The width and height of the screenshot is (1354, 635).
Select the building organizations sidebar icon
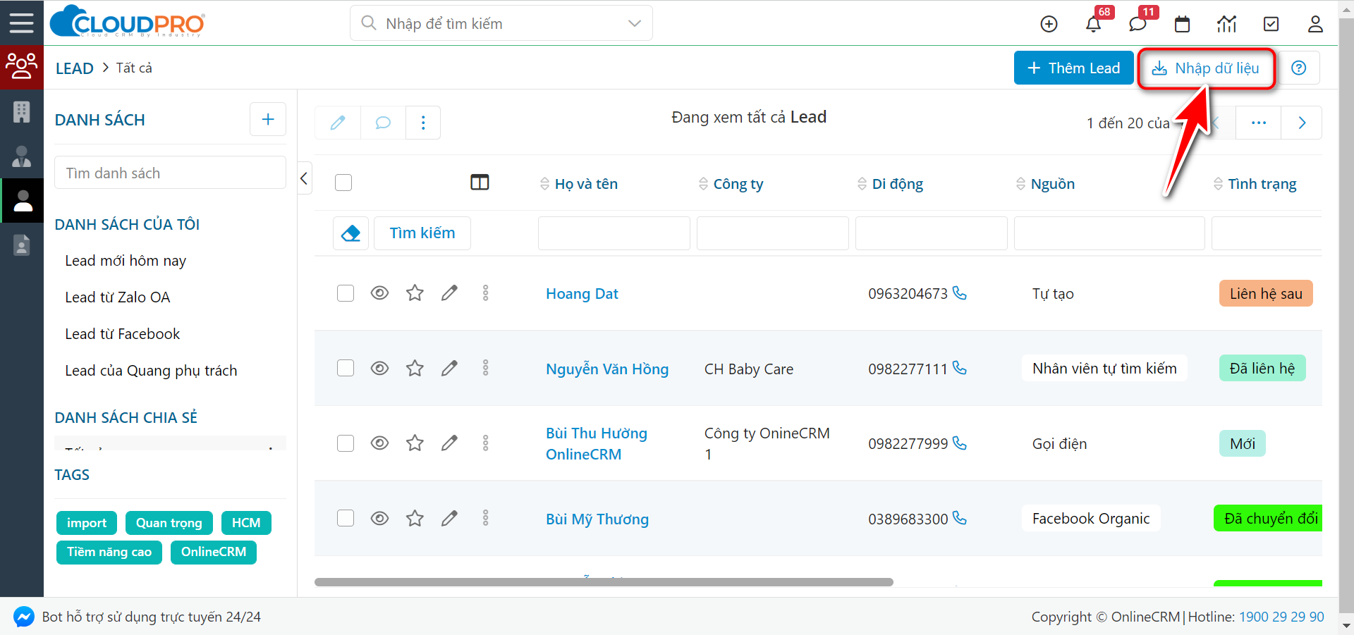click(21, 111)
